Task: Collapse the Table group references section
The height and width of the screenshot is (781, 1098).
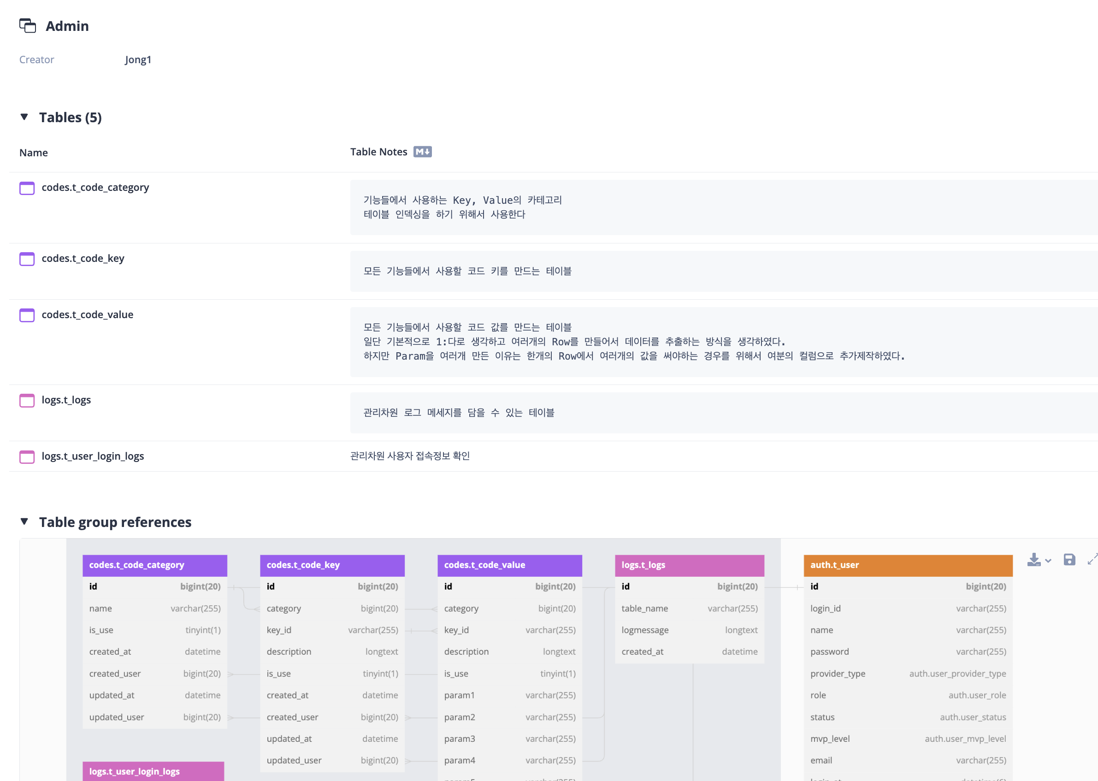Action: click(24, 521)
